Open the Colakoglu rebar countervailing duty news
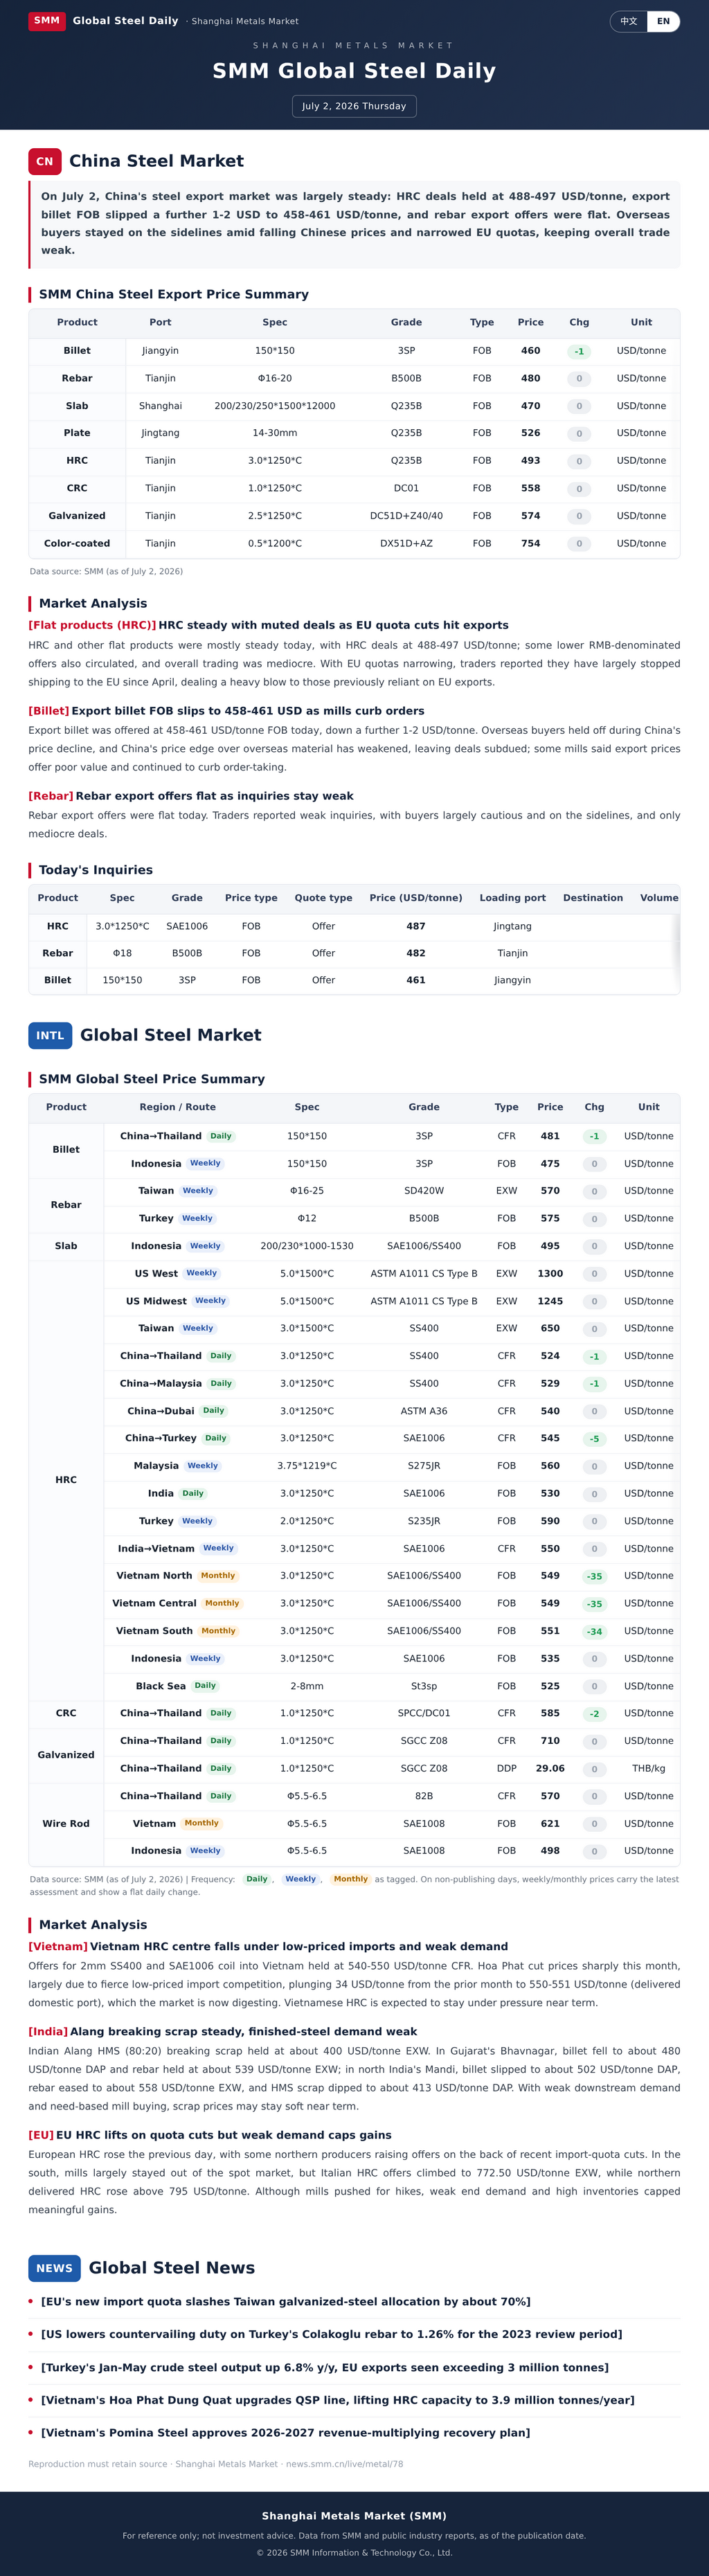Screen dimensions: 709x2576 click(331, 2334)
